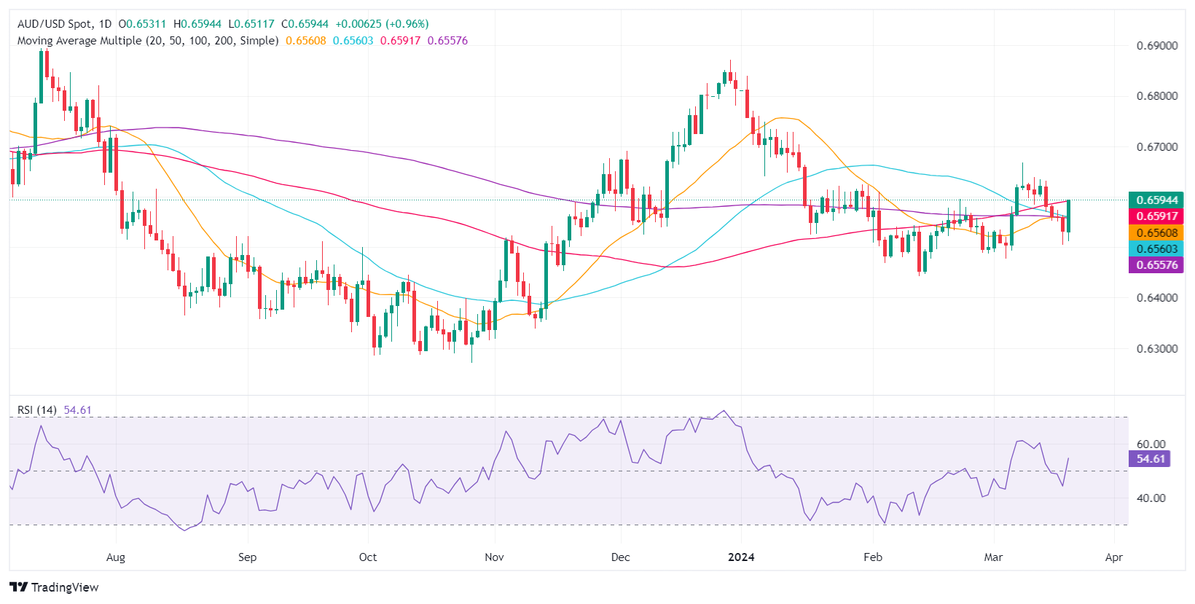Click the RSI 54.61 value in legend
The height and width of the screenshot is (604, 1195).
pos(78,410)
